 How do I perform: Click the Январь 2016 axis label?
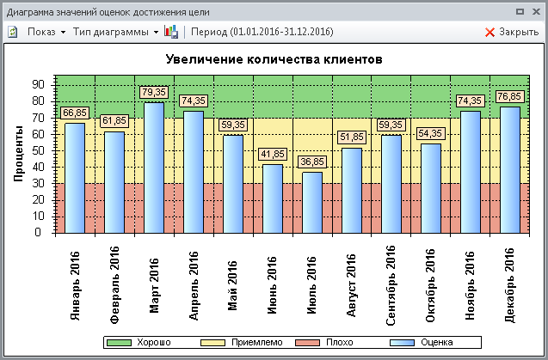[x=76, y=281]
